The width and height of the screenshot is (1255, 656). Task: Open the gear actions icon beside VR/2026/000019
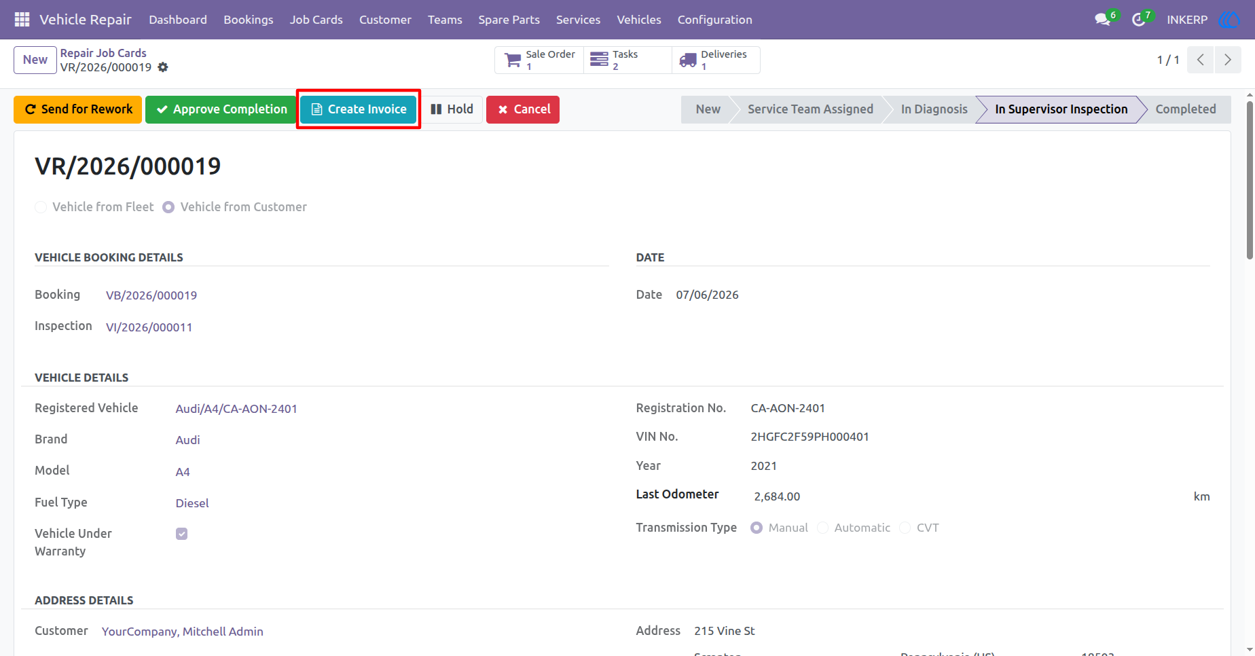click(x=163, y=67)
